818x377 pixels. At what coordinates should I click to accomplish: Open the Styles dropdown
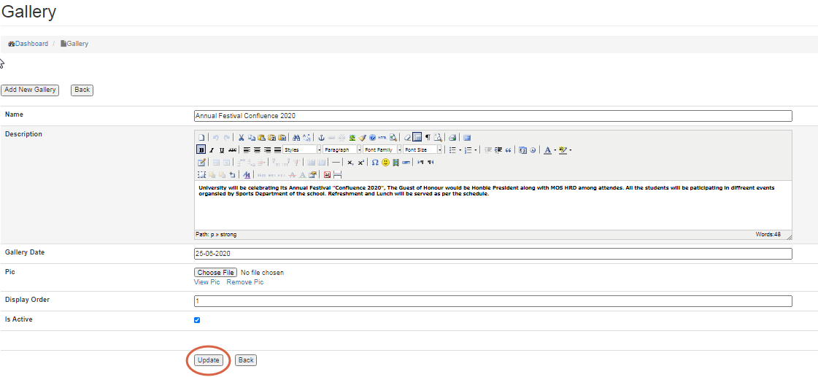[301, 149]
